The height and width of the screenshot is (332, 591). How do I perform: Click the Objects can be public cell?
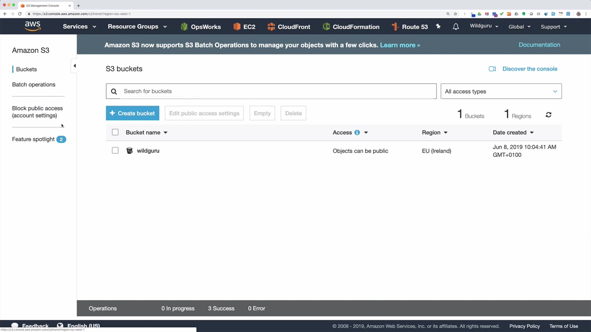360,151
